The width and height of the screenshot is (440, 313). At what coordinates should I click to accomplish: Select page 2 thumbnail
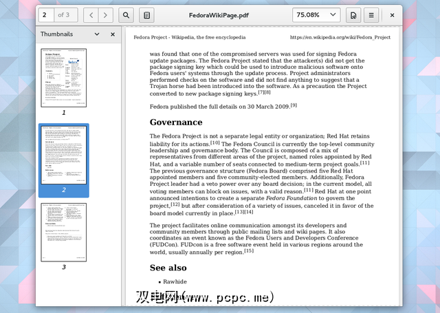coord(64,155)
